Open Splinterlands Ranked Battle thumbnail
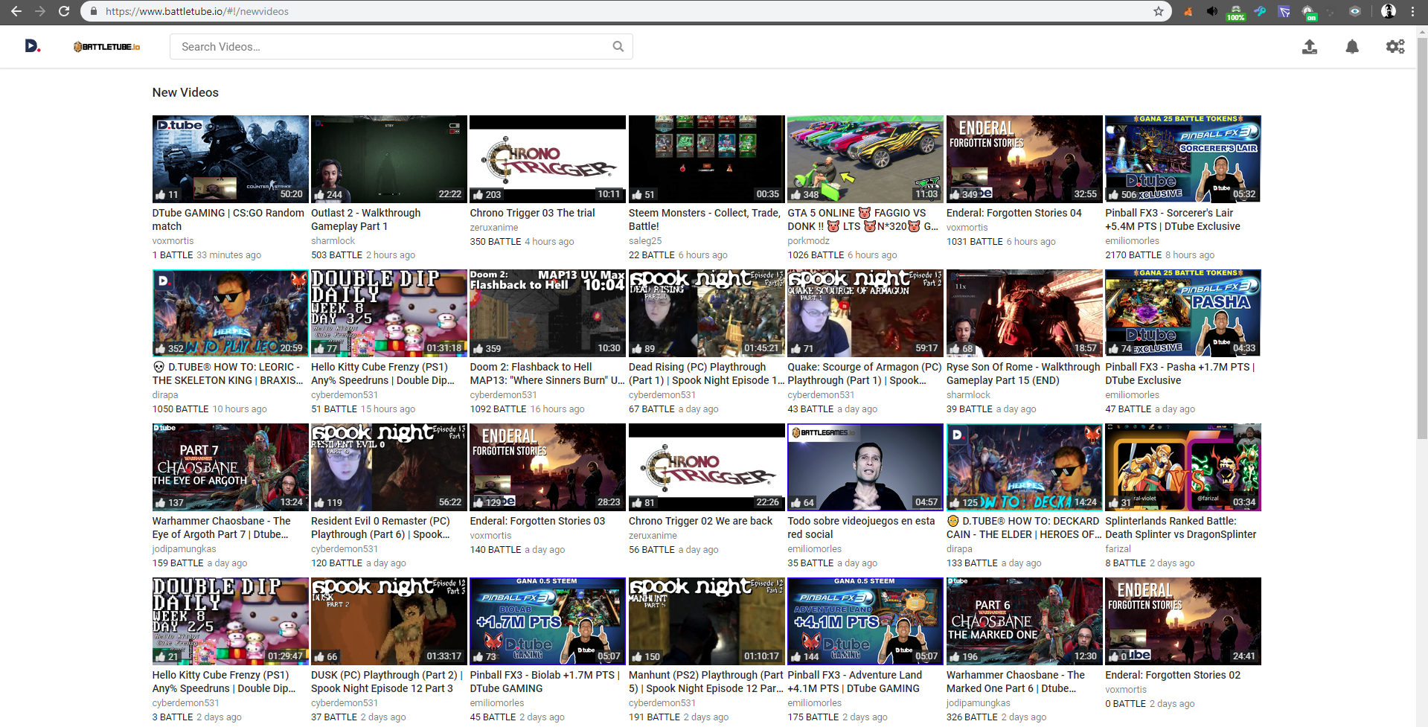Viewport: 1428px width, 727px height. (1183, 467)
